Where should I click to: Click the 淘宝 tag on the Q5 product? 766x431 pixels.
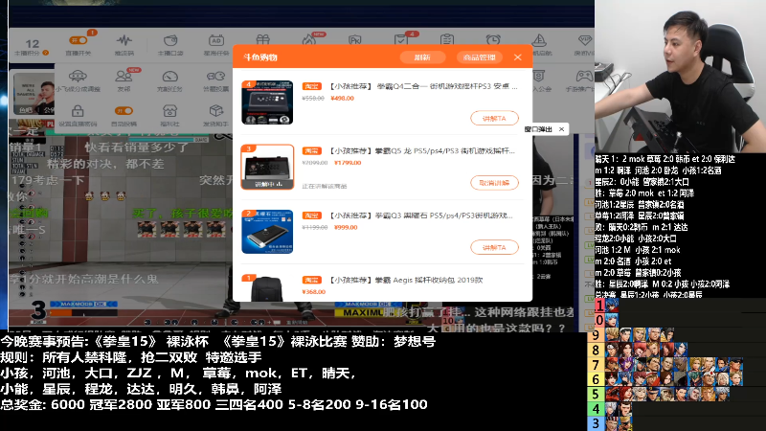pos(312,151)
